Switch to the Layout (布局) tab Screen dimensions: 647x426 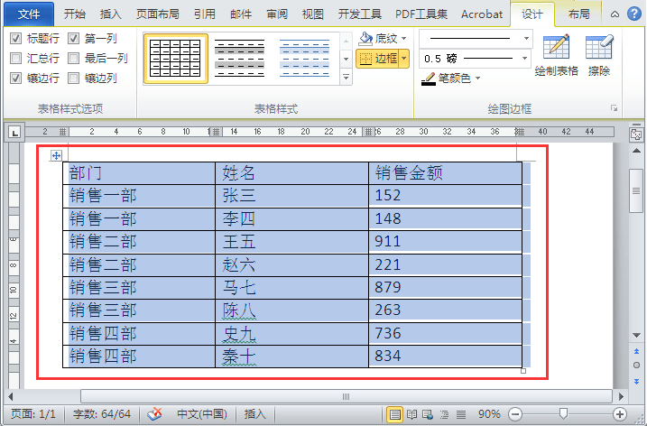579,14
